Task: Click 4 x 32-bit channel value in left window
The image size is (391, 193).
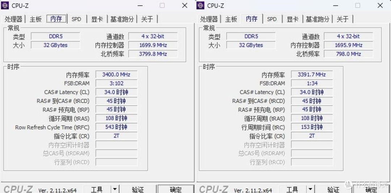Action: point(153,37)
